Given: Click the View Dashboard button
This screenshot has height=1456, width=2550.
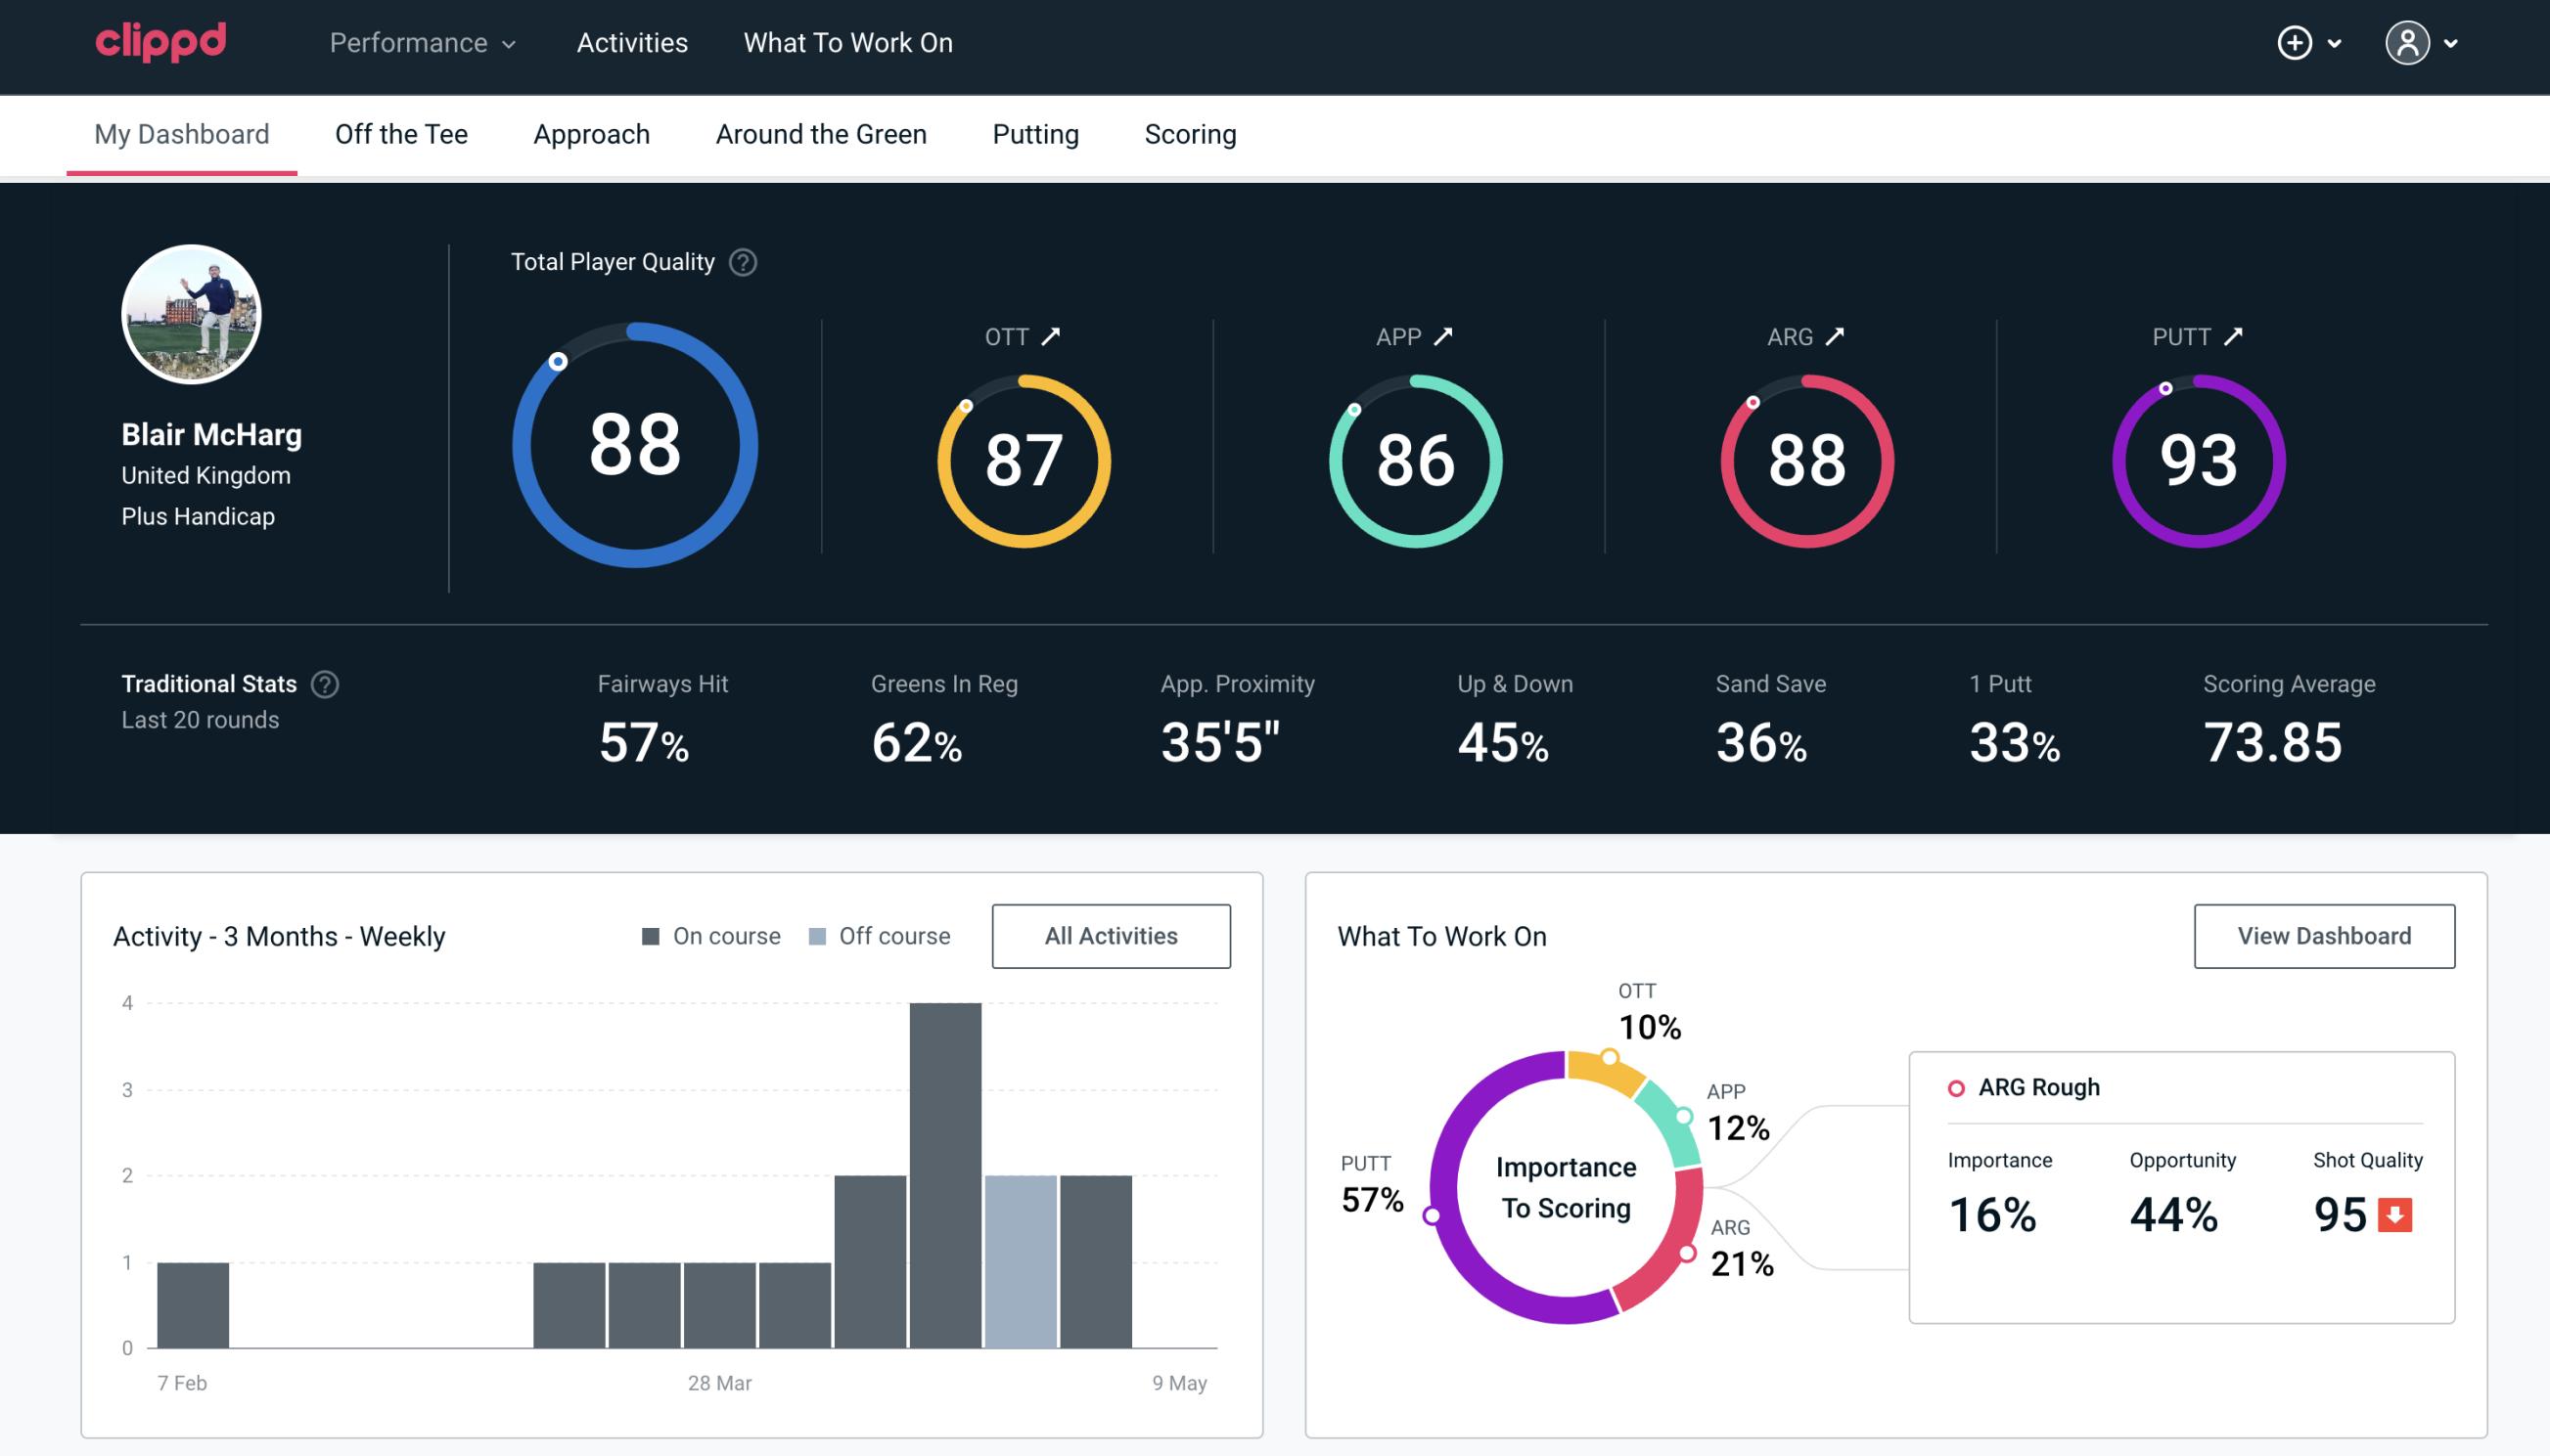Looking at the screenshot, I should coord(2326,935).
